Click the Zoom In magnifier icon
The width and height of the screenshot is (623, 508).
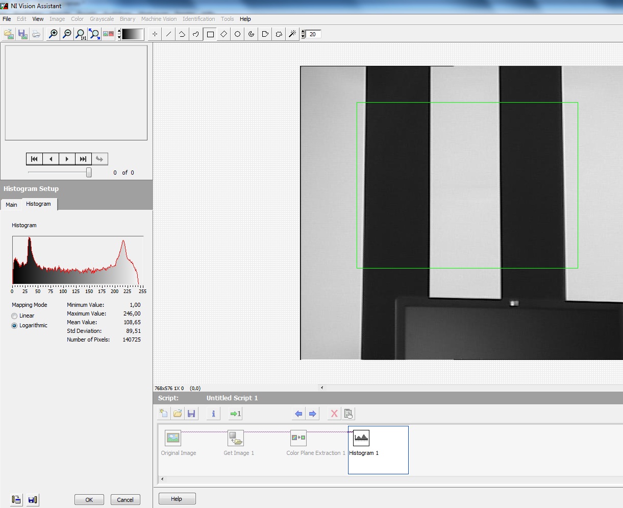[x=53, y=34]
